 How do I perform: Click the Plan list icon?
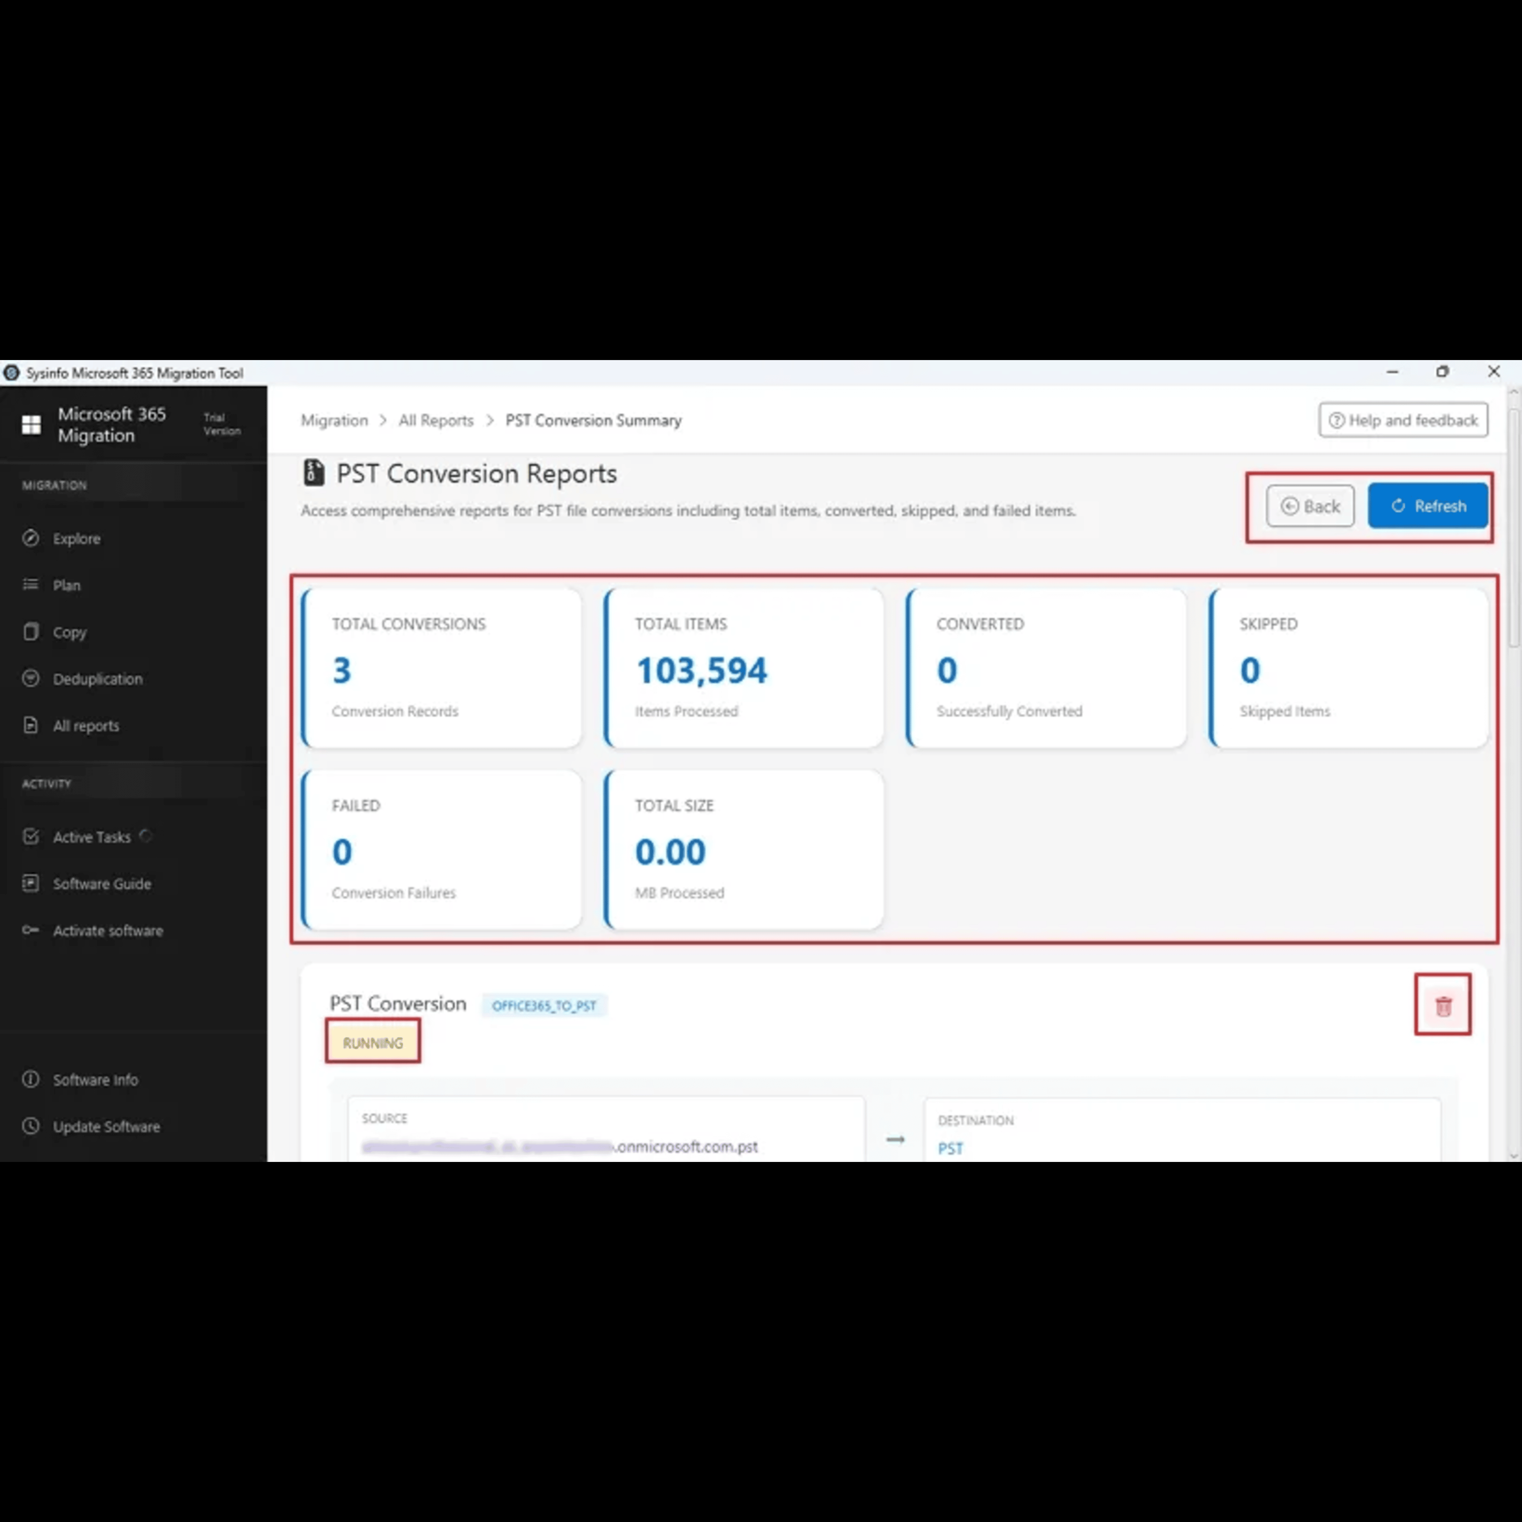(31, 584)
